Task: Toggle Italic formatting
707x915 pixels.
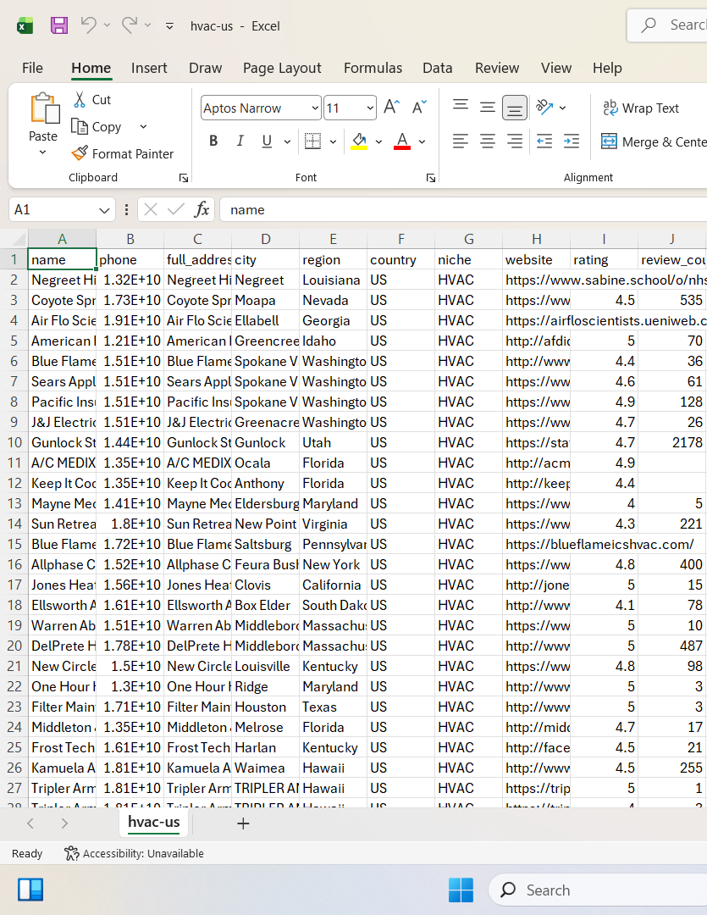Action: pyautogui.click(x=240, y=141)
